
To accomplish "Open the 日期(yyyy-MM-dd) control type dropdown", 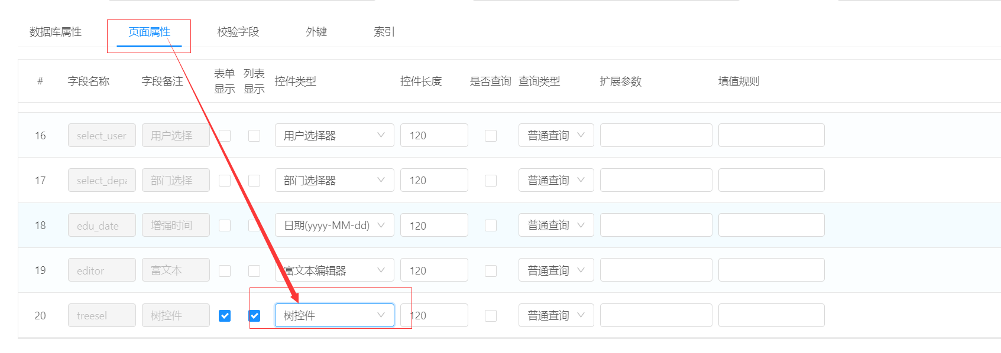I will [334, 225].
